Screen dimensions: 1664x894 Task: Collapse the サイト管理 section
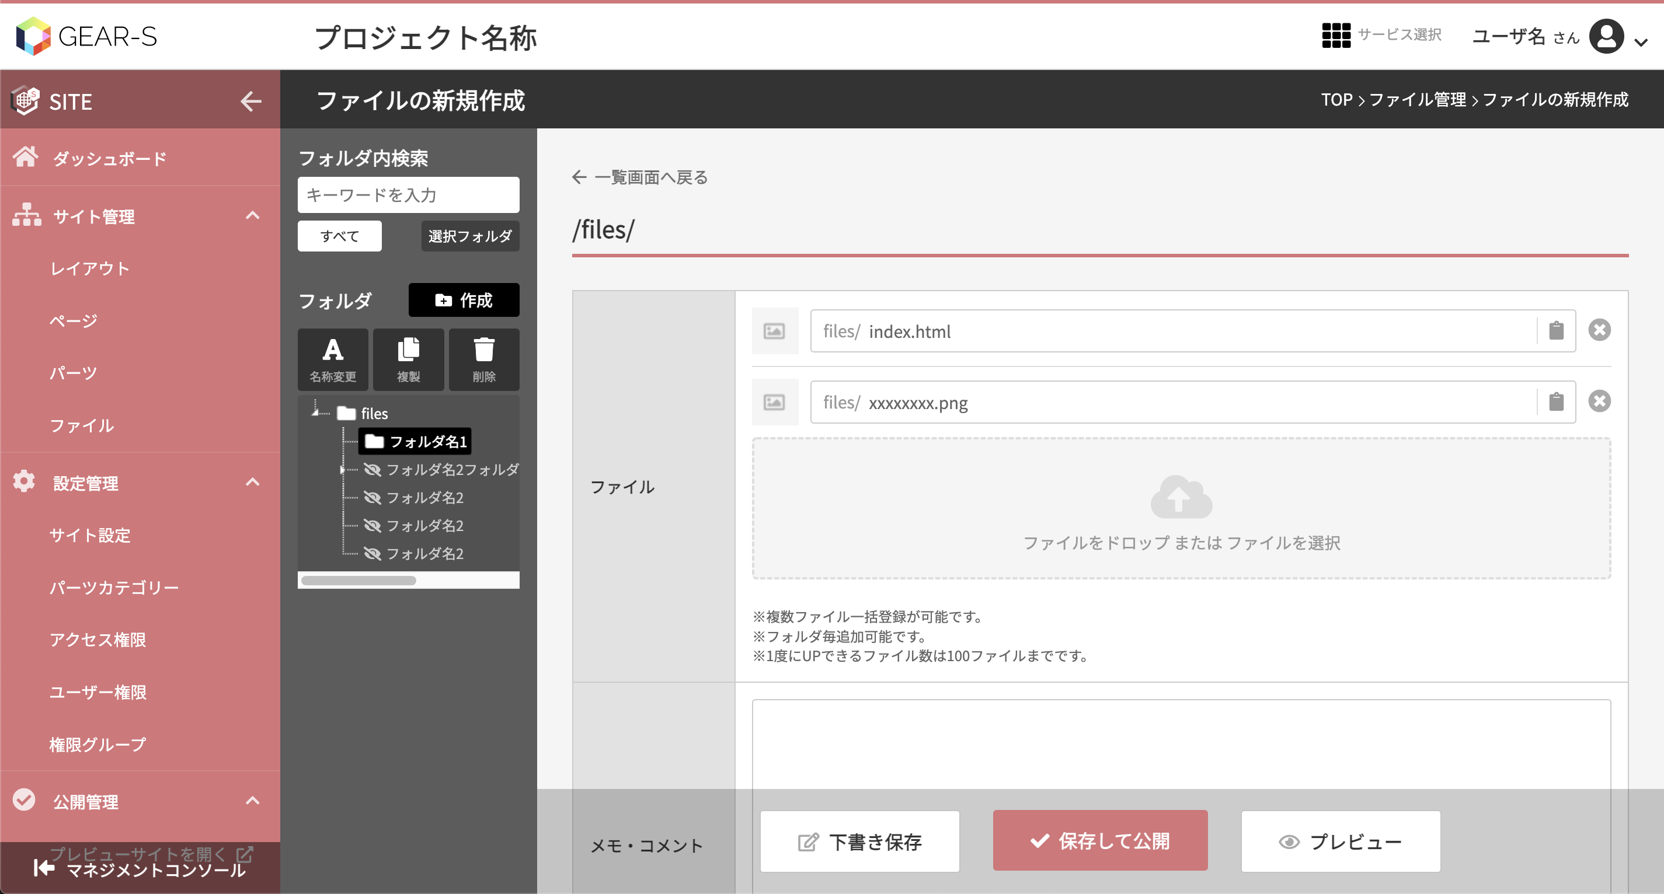[253, 215]
